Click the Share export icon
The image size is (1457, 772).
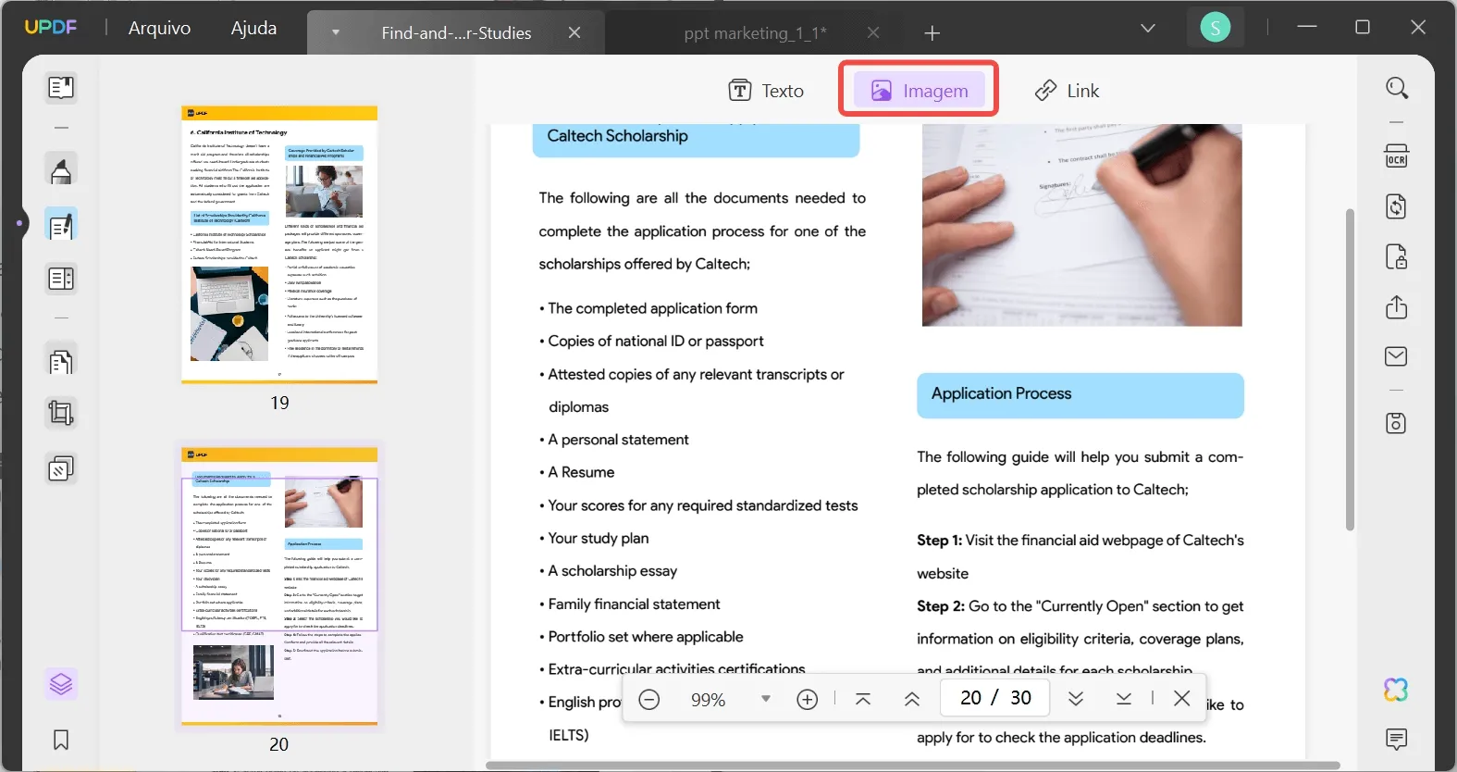pos(1397,307)
